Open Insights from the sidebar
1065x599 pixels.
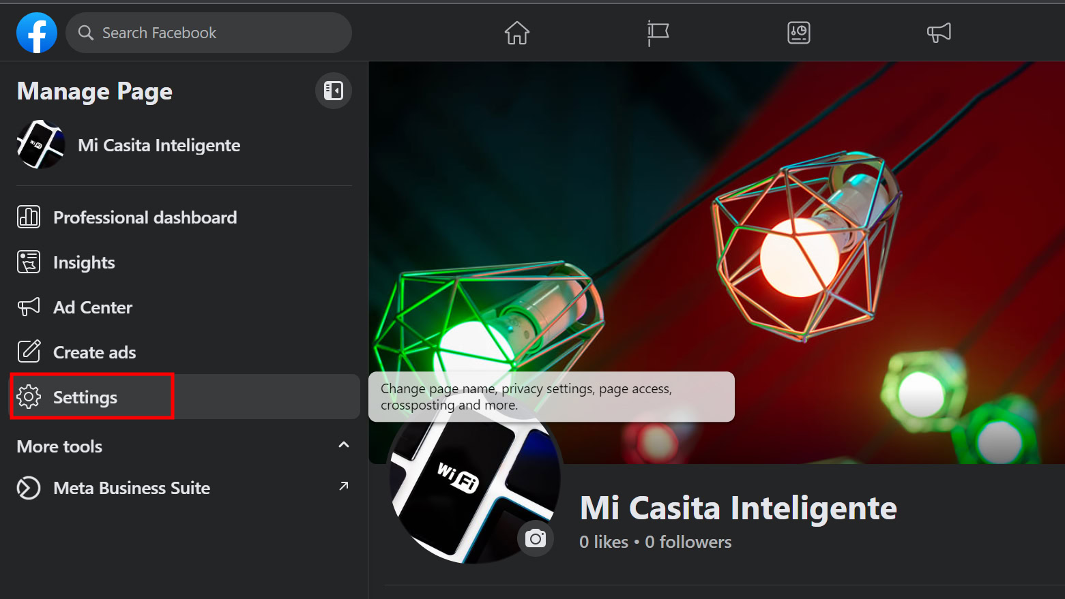(184, 262)
